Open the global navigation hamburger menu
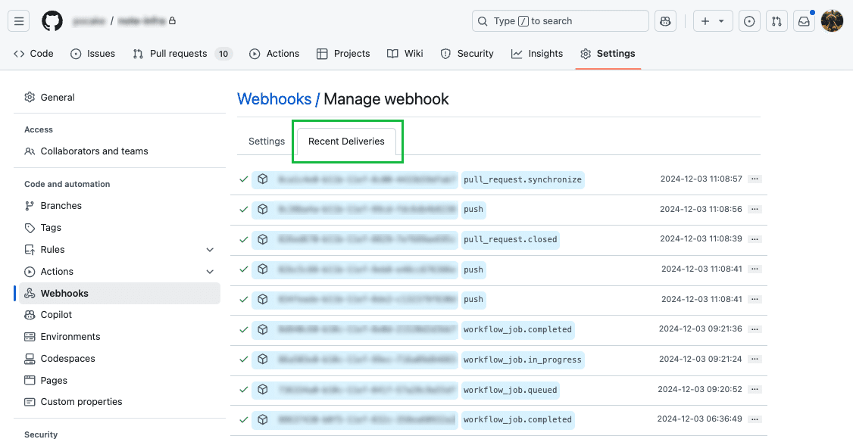Image resolution: width=853 pixels, height=439 pixels. 19,20
